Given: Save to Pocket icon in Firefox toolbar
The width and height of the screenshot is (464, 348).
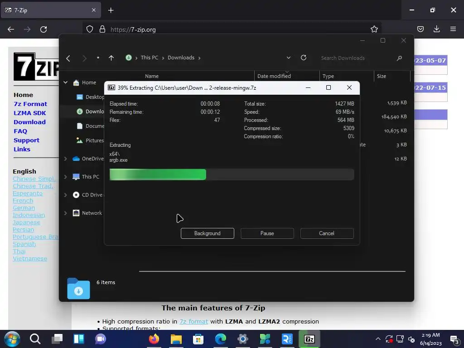Looking at the screenshot, I should pos(420,29).
